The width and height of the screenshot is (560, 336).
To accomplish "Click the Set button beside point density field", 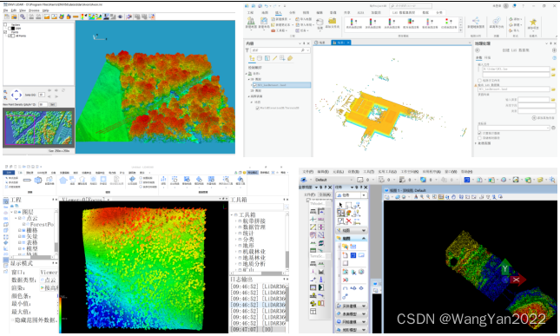I will (52, 105).
